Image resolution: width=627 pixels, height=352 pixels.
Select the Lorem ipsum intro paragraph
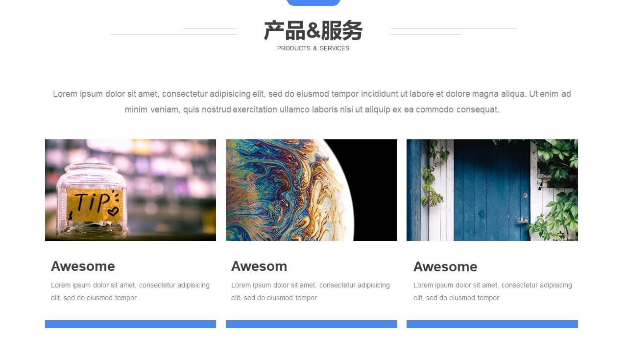(x=312, y=102)
